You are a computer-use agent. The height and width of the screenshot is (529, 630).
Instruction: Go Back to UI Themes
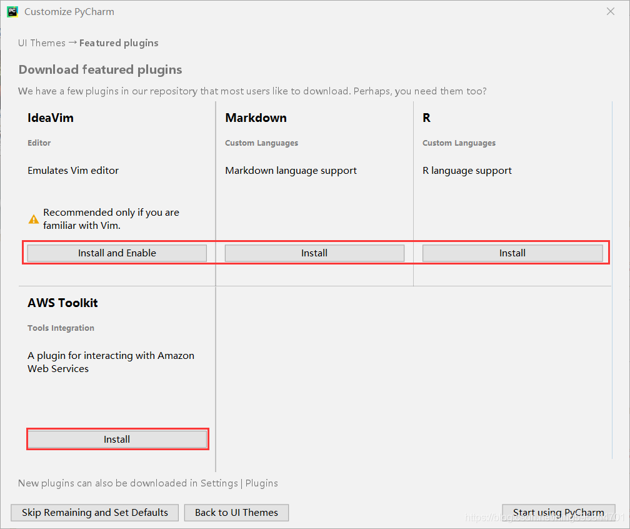pos(236,513)
